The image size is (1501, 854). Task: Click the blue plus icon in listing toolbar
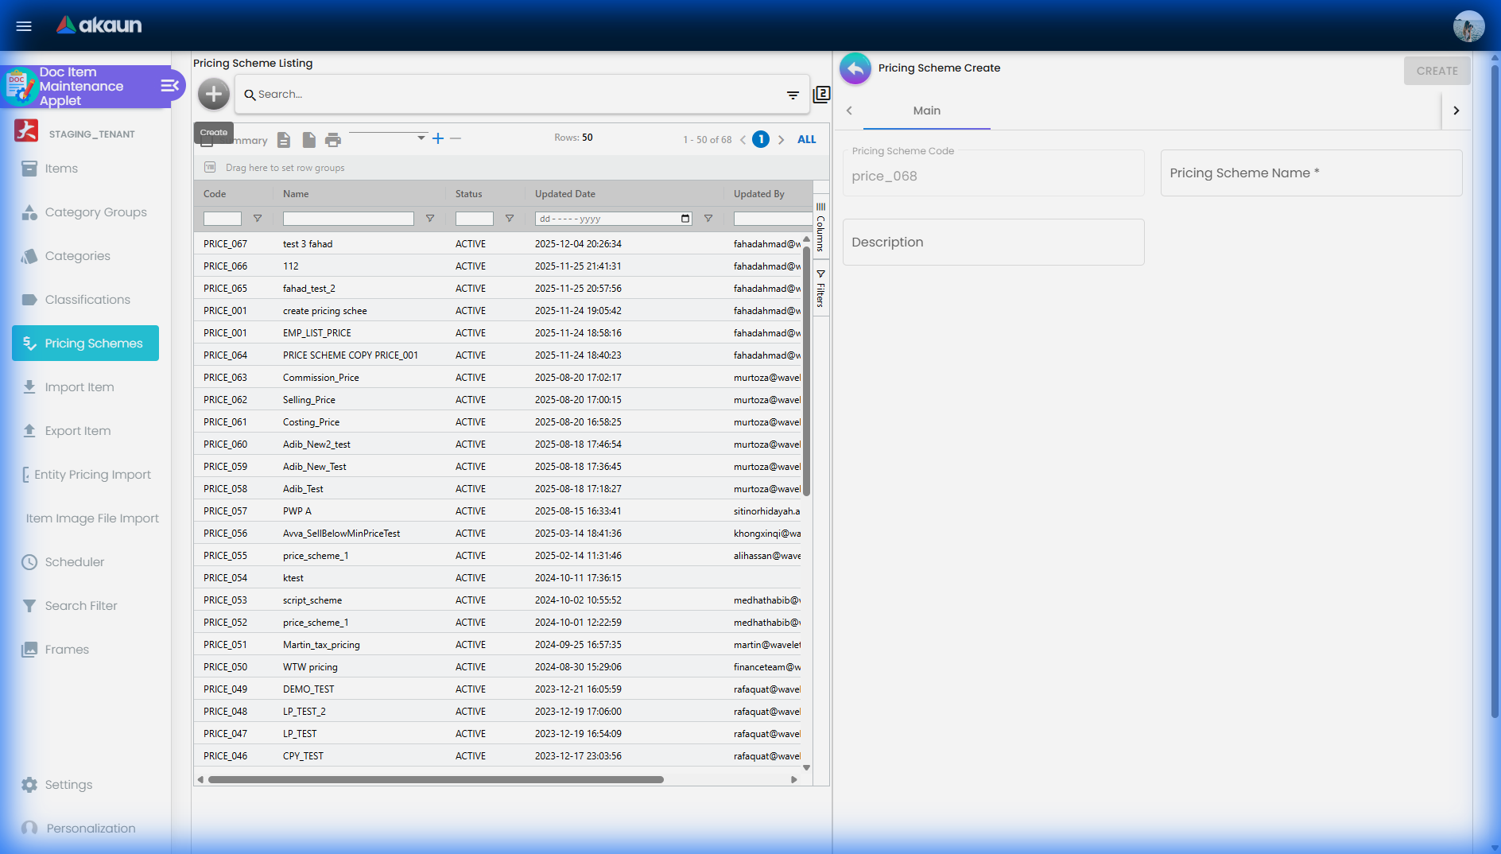438,138
